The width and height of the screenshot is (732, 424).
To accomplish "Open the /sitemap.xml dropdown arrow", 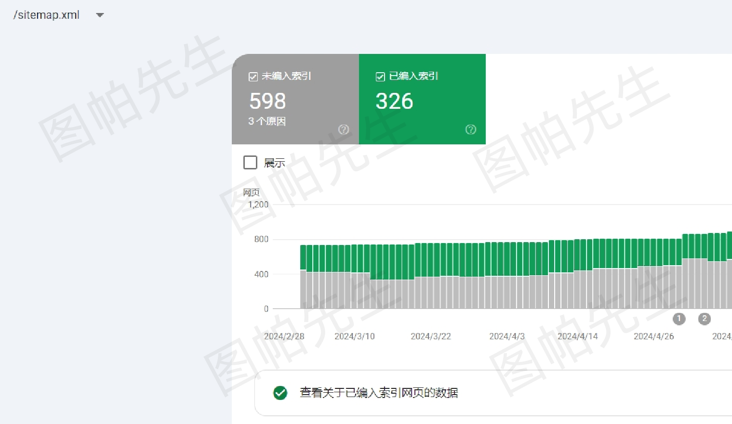I will point(100,15).
